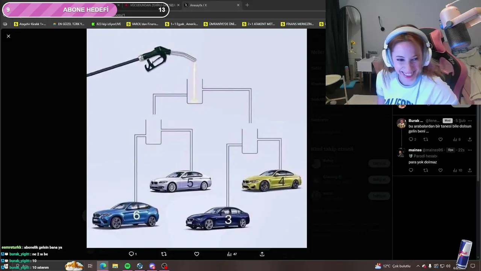Open Microsoft Edge from taskbar
The image size is (481, 271).
(103, 266)
